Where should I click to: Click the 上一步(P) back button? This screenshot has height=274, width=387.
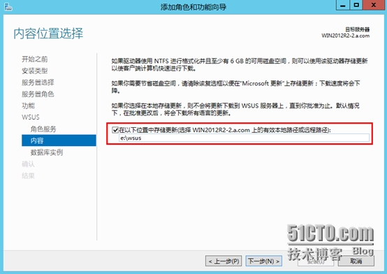click(224, 261)
